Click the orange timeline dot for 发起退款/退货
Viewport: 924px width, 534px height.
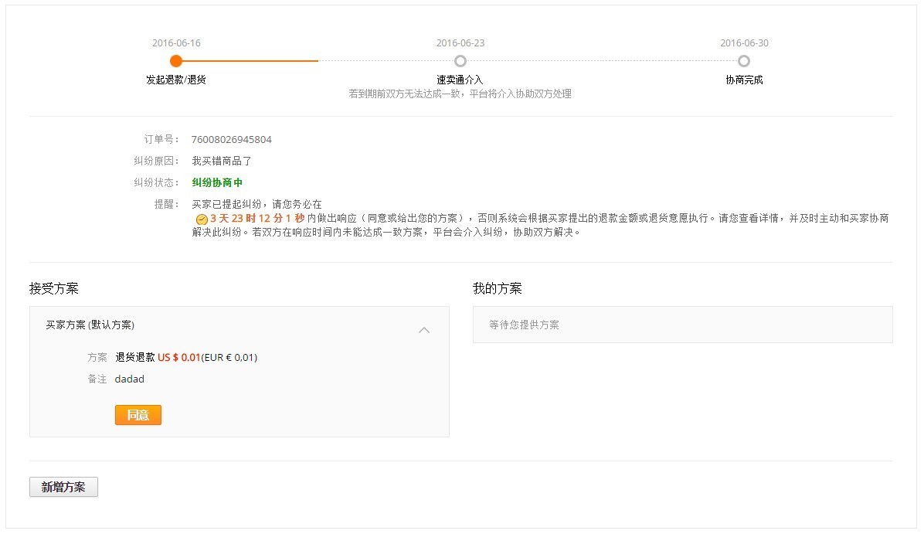tap(175, 60)
